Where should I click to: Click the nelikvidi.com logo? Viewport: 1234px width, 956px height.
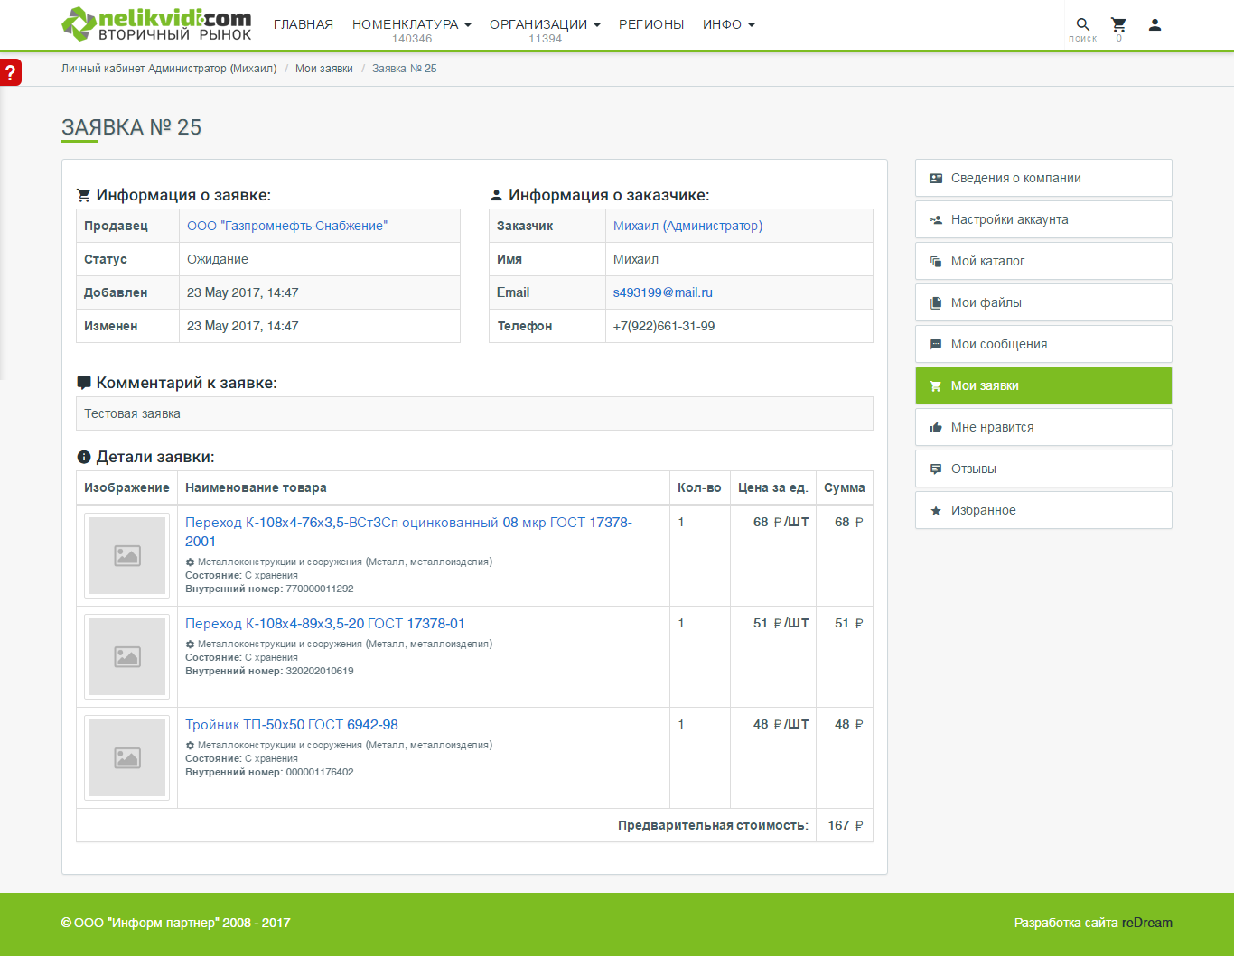(x=156, y=24)
